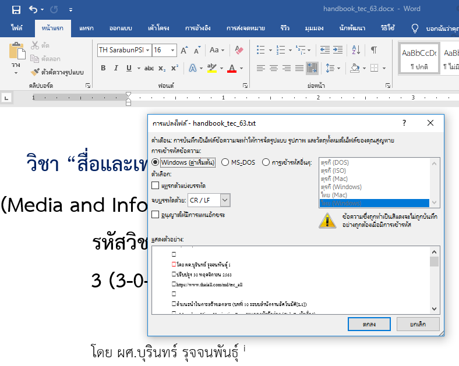Open the CR / LF line ending dropdown

(x=225, y=200)
